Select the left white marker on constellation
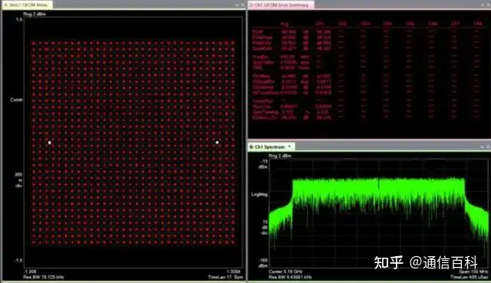This screenshot has width=491, height=283. coord(49,143)
